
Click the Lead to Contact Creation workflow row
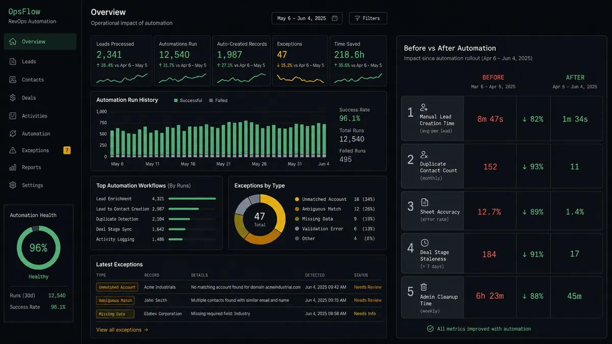click(156, 209)
